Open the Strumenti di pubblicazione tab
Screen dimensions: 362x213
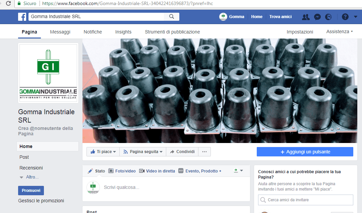172,32
